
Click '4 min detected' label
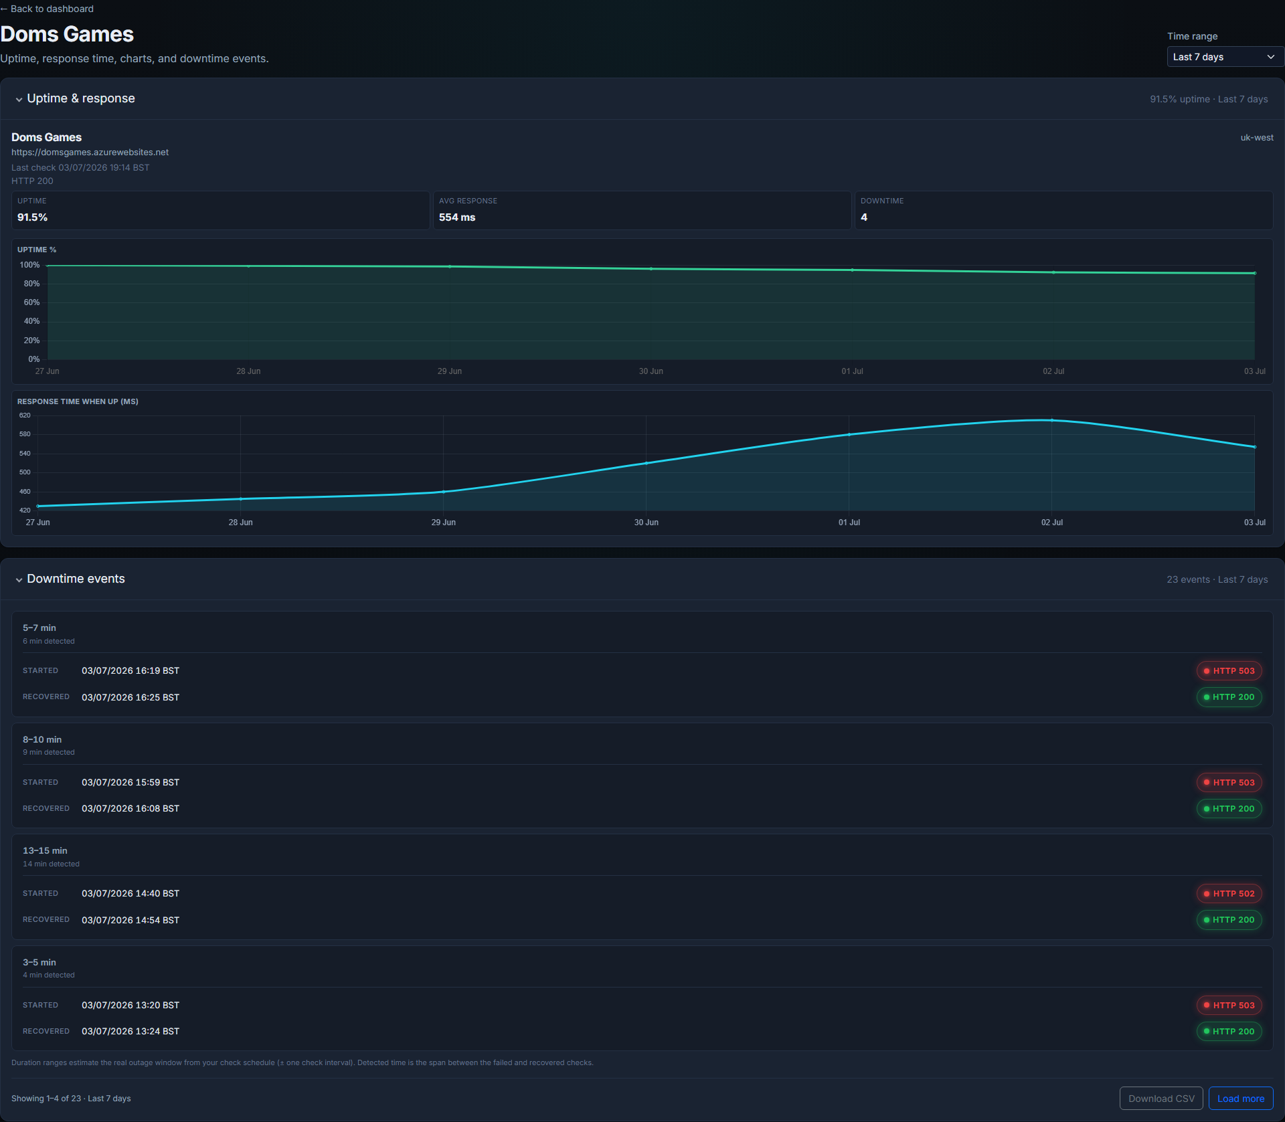coord(49,975)
